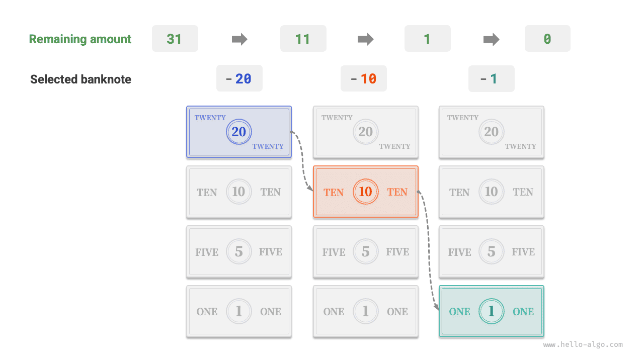Click the Remaining amount label

tap(80, 39)
